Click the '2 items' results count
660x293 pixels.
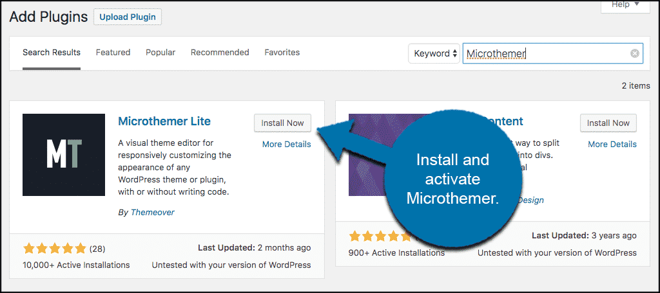[x=636, y=85]
